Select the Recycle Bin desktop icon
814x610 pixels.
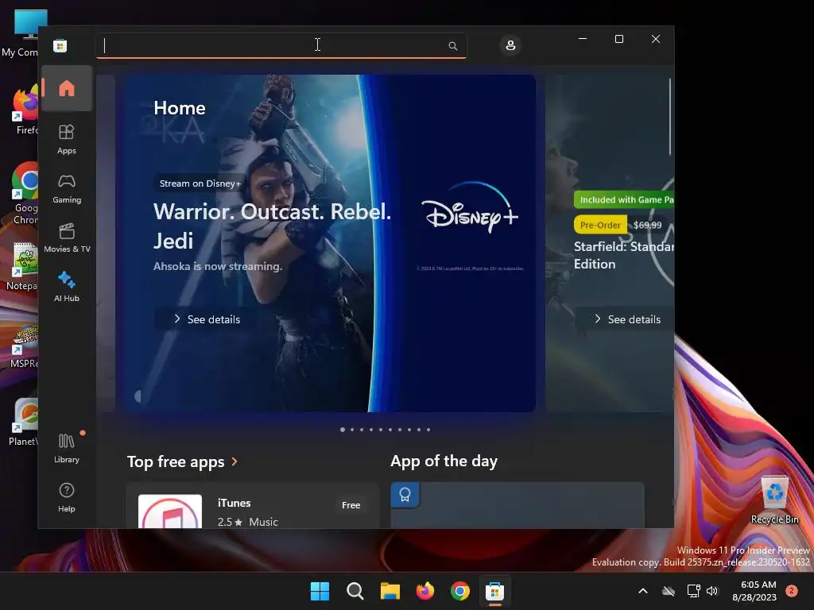tap(774, 500)
